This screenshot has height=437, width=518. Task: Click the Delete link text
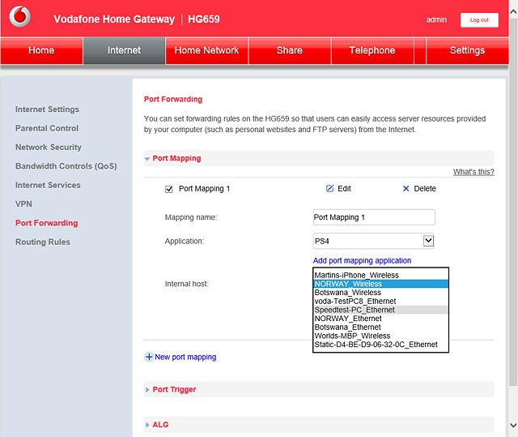[425, 189]
